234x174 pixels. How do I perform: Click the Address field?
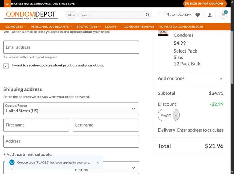click(71, 141)
